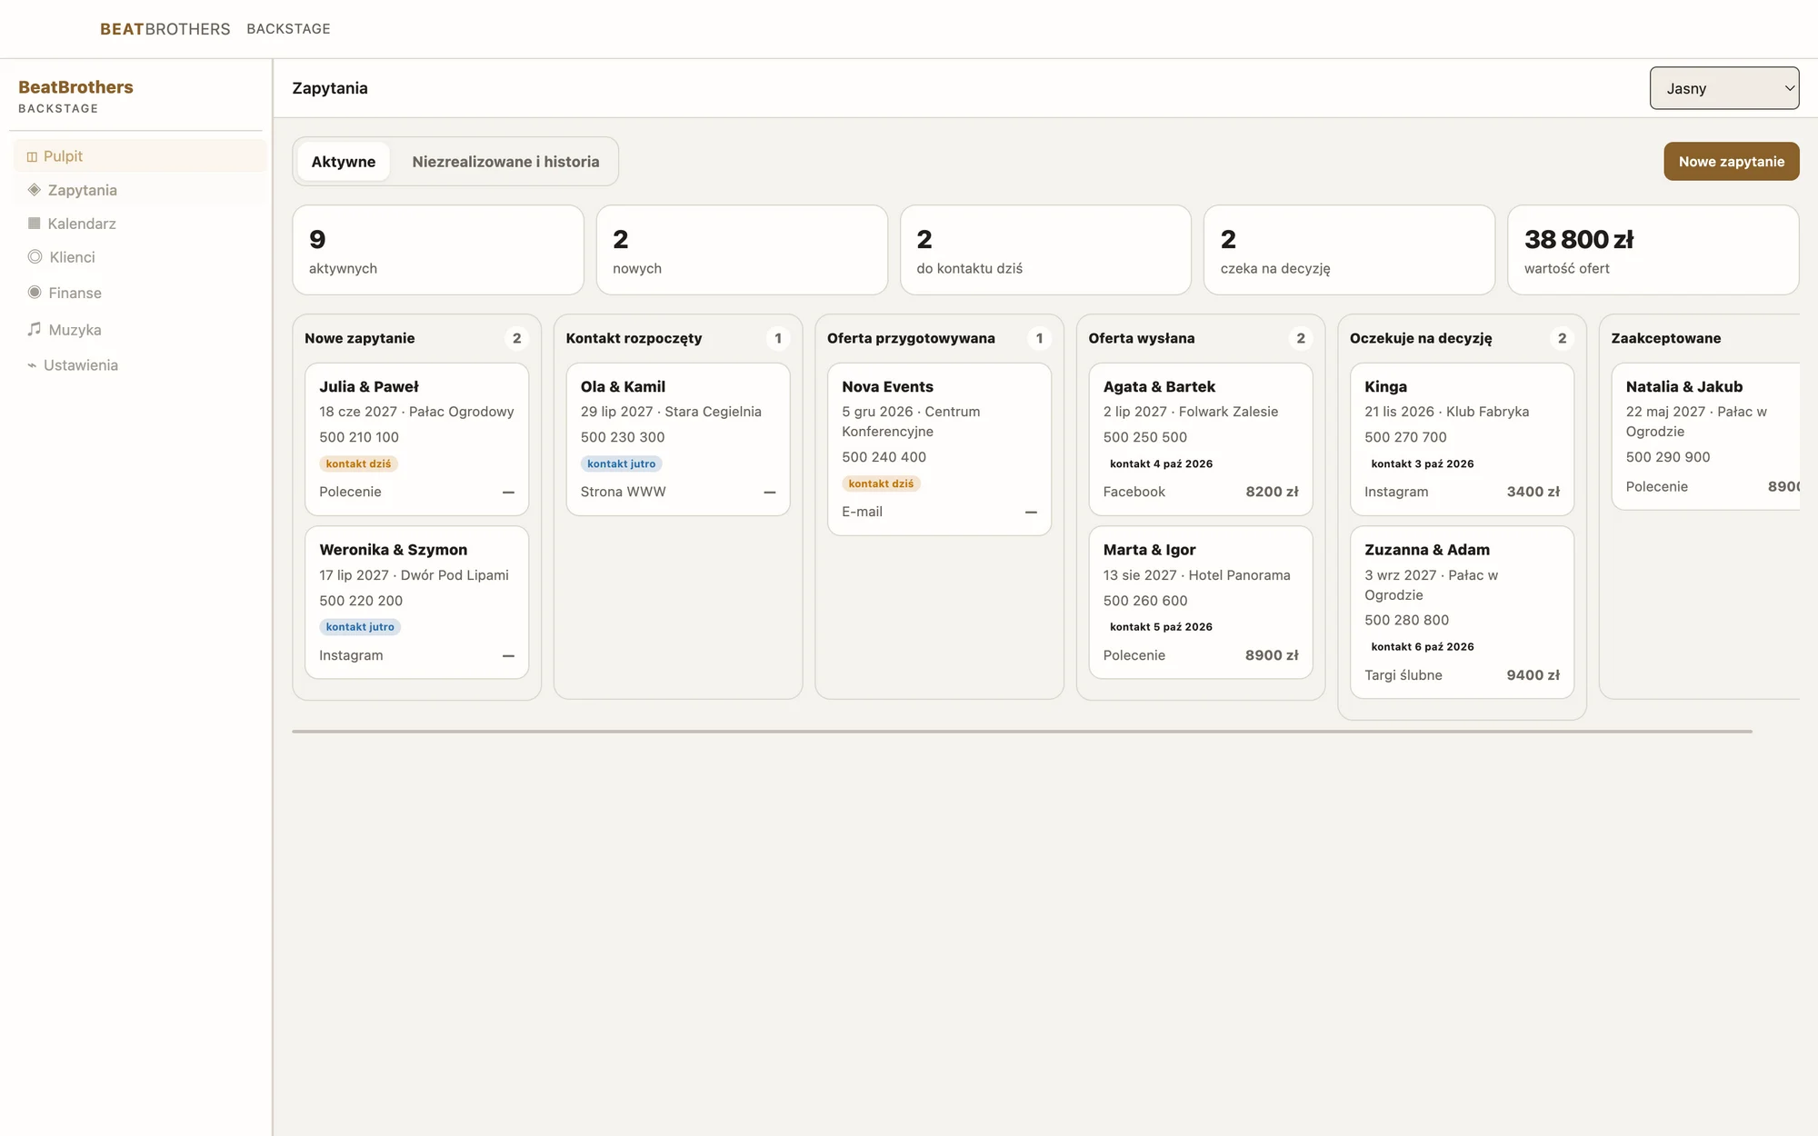Open the Zuzanna & Adam card title

tap(1427, 550)
